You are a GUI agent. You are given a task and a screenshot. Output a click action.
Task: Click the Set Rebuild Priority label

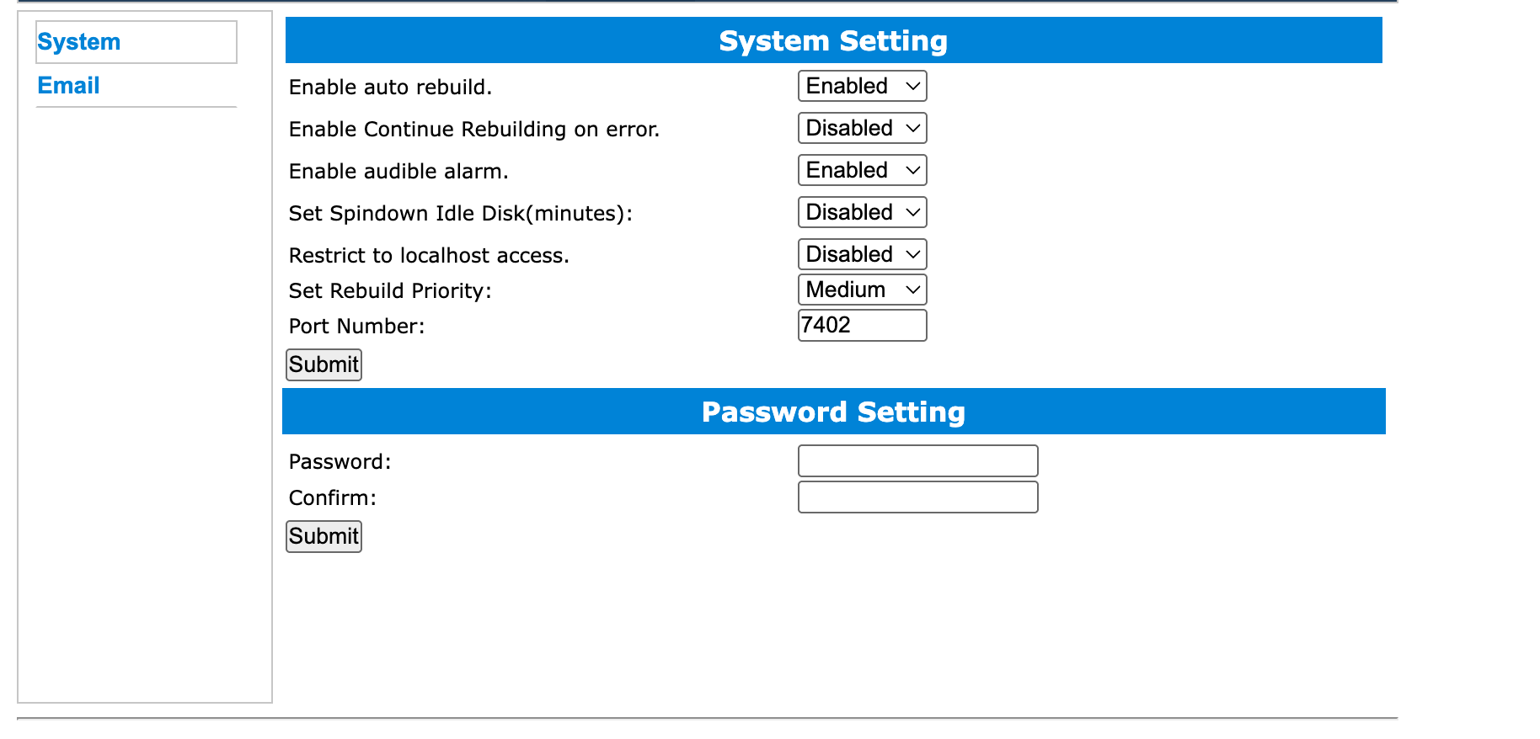click(x=390, y=291)
